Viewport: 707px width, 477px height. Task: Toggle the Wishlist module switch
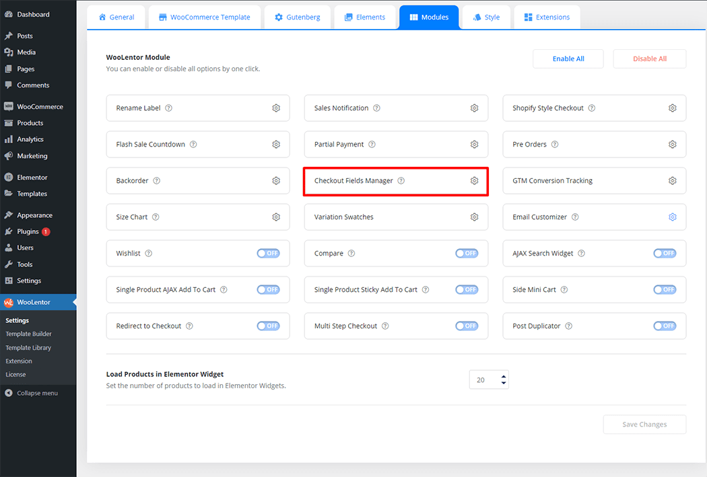click(268, 253)
